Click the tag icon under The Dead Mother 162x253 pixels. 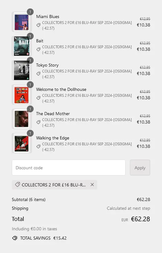[38, 122]
